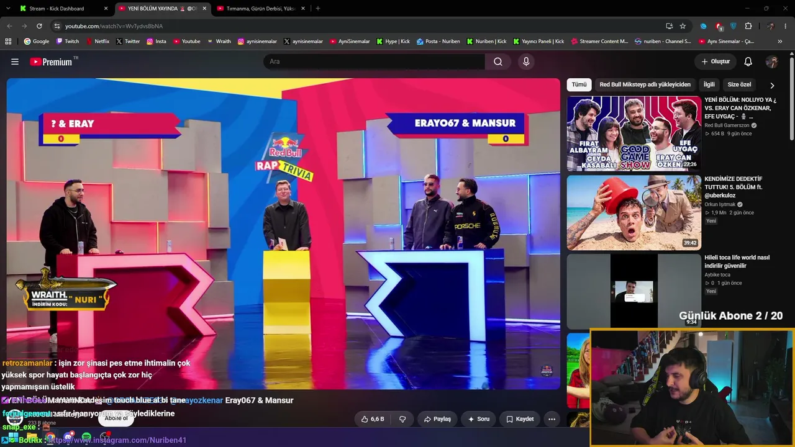Open Streamer Content M... bookmark
795x447 pixels.
pyautogui.click(x=599, y=42)
